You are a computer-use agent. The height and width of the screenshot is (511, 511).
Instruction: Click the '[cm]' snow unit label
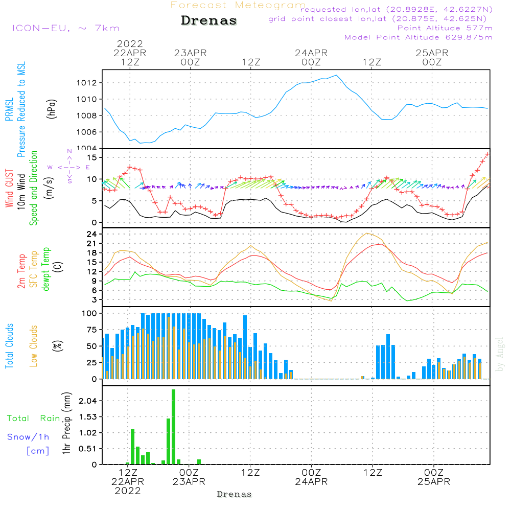click(x=38, y=451)
